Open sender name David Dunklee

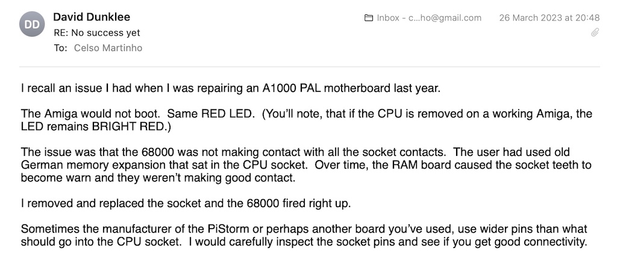point(92,17)
